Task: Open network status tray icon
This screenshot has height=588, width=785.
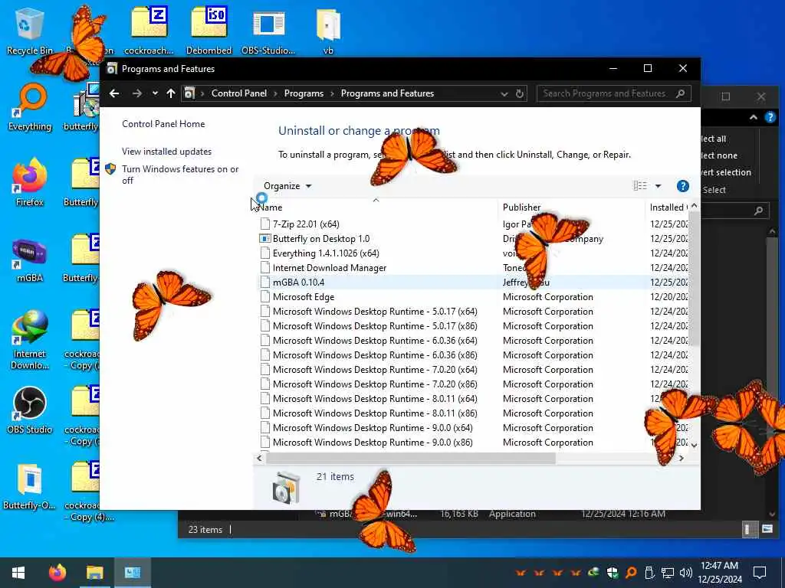Action: pos(668,573)
